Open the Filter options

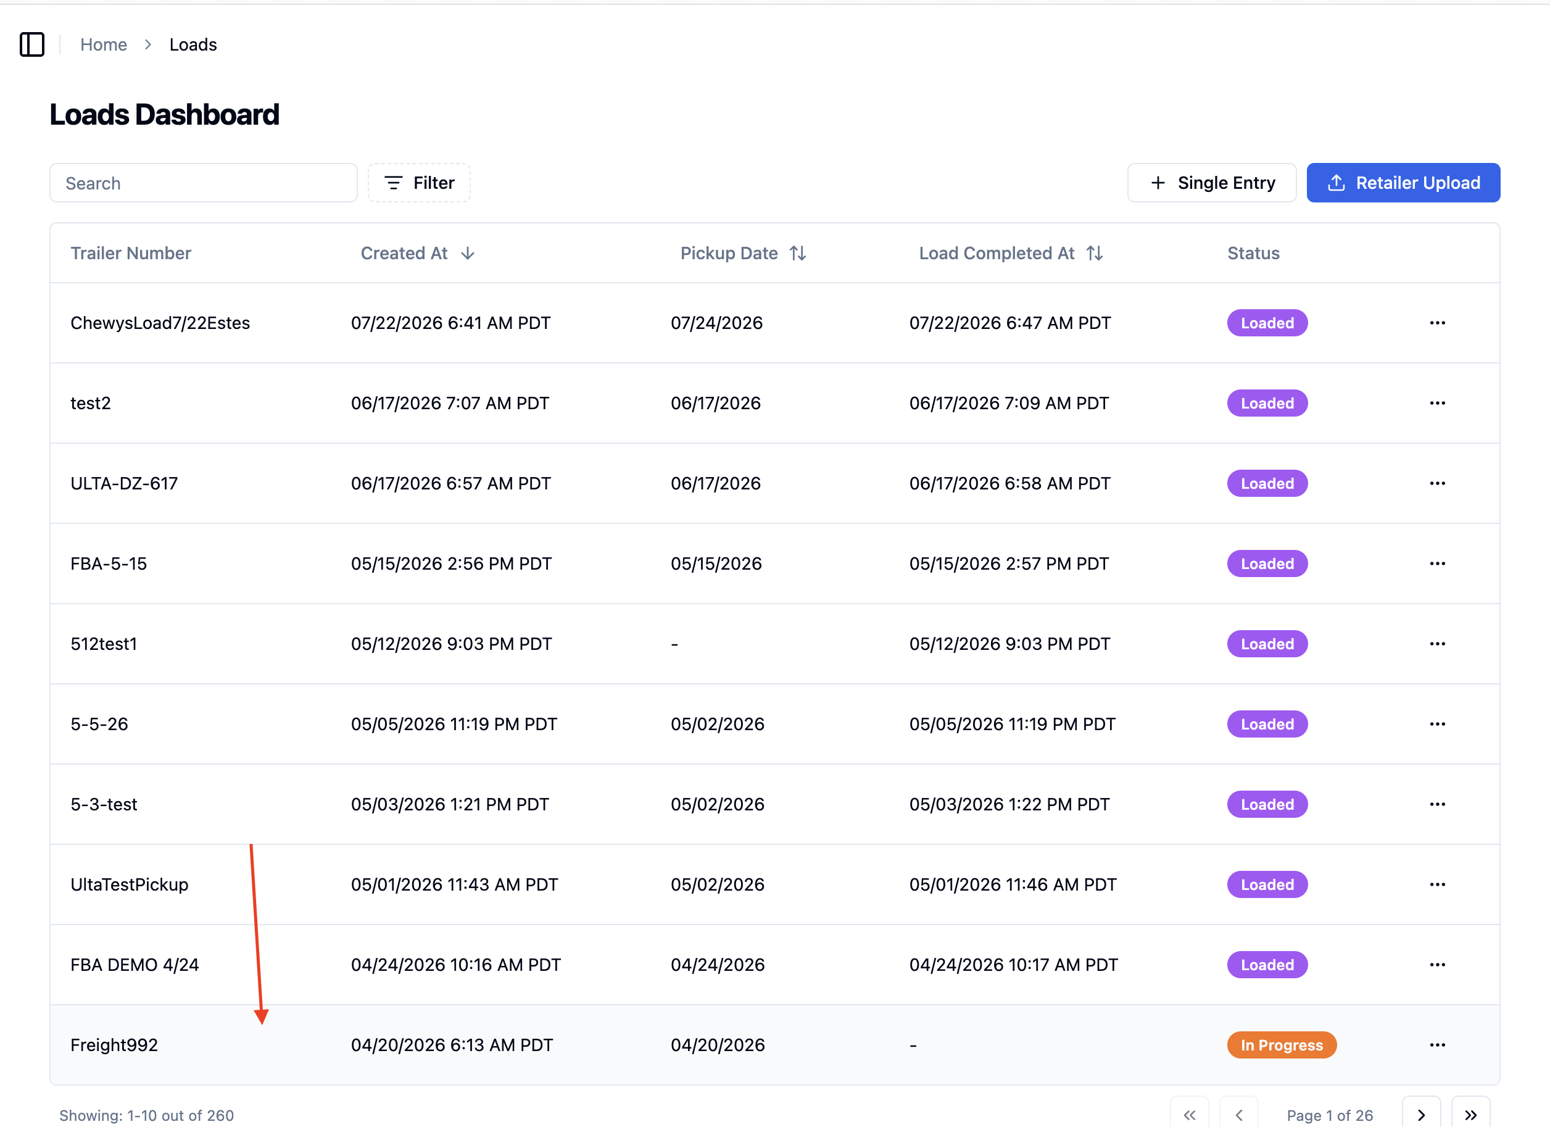419,183
